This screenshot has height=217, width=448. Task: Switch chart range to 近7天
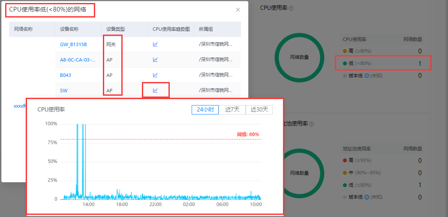[x=232, y=109]
